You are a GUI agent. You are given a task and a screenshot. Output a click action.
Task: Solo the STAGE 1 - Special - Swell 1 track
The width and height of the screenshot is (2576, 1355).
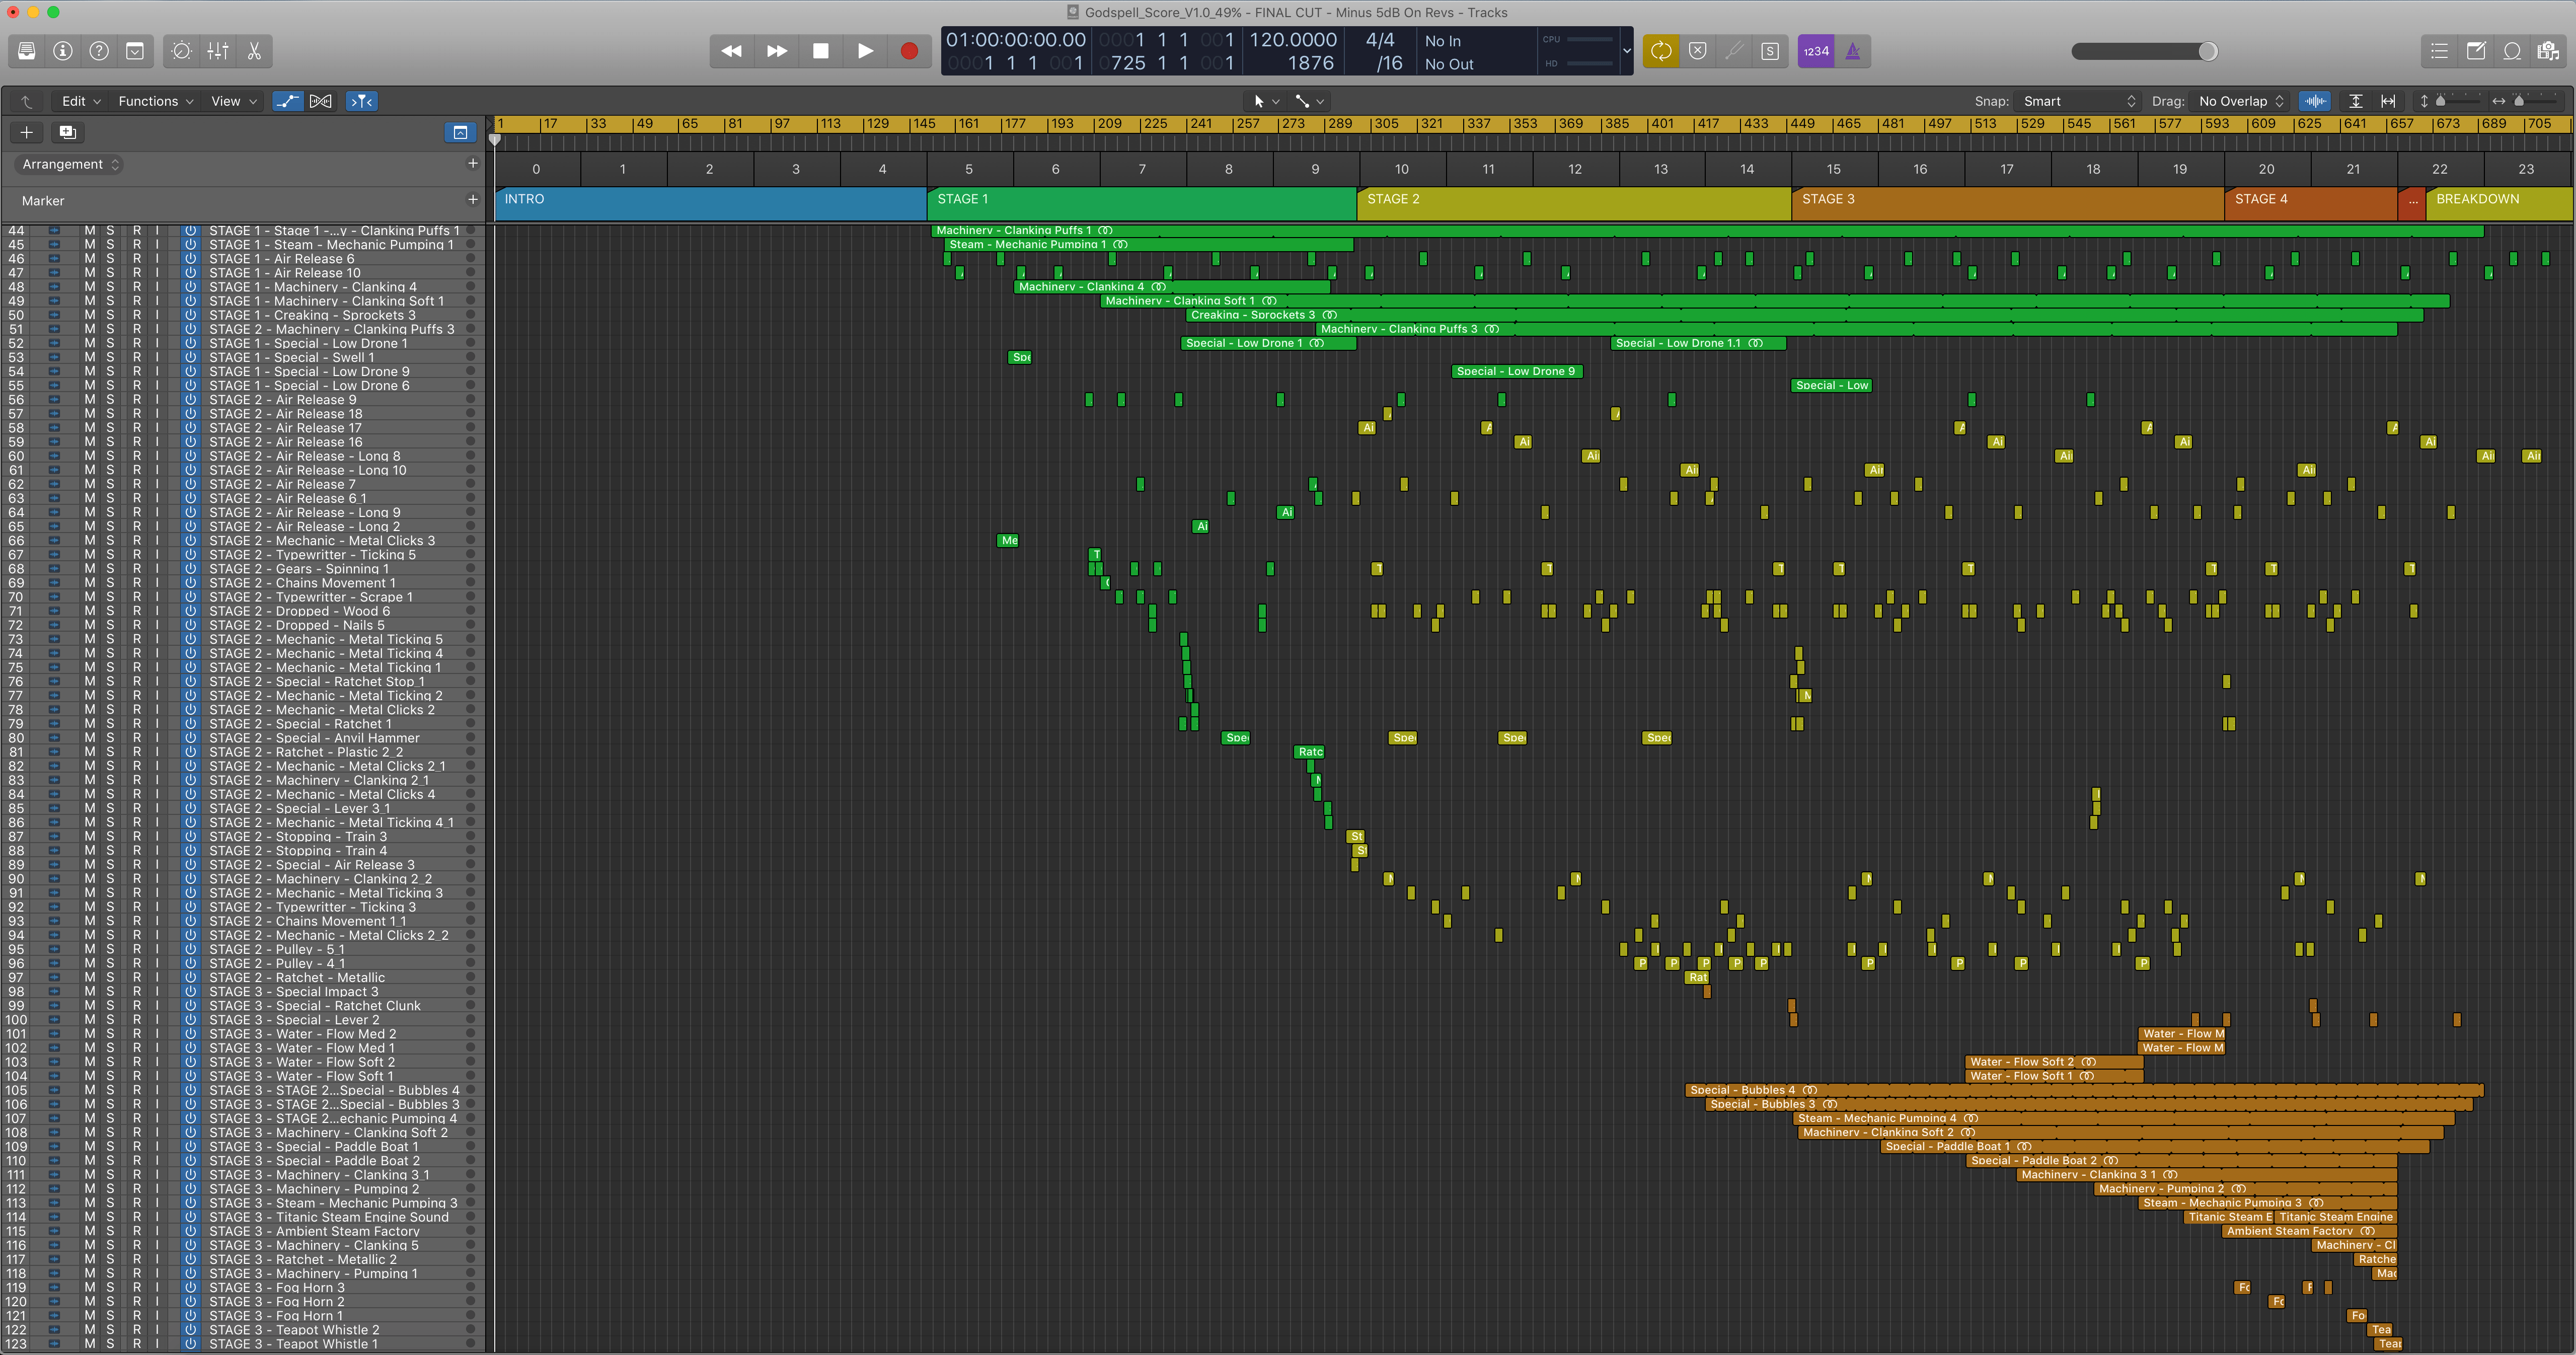point(110,357)
